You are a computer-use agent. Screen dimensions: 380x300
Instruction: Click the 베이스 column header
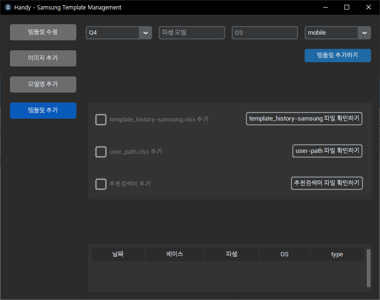click(174, 254)
